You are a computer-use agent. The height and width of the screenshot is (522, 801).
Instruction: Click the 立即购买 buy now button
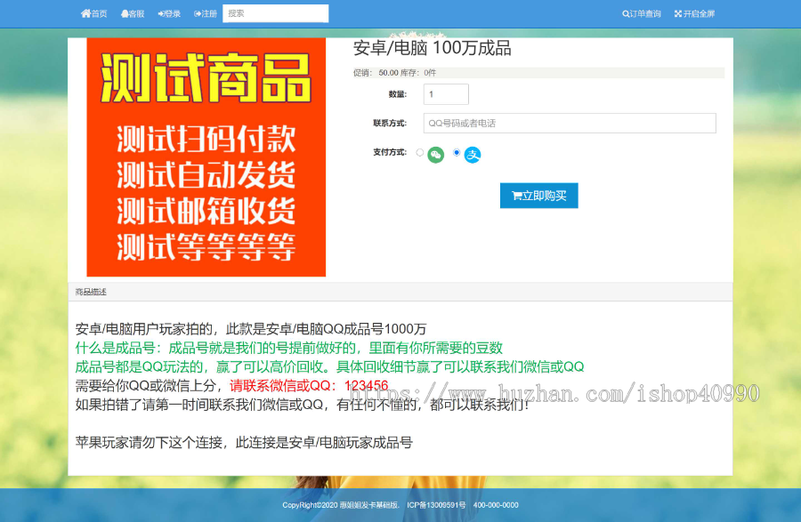(539, 196)
